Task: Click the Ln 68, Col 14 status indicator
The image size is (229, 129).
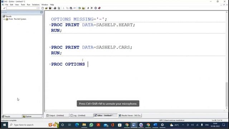Action: 217,120
